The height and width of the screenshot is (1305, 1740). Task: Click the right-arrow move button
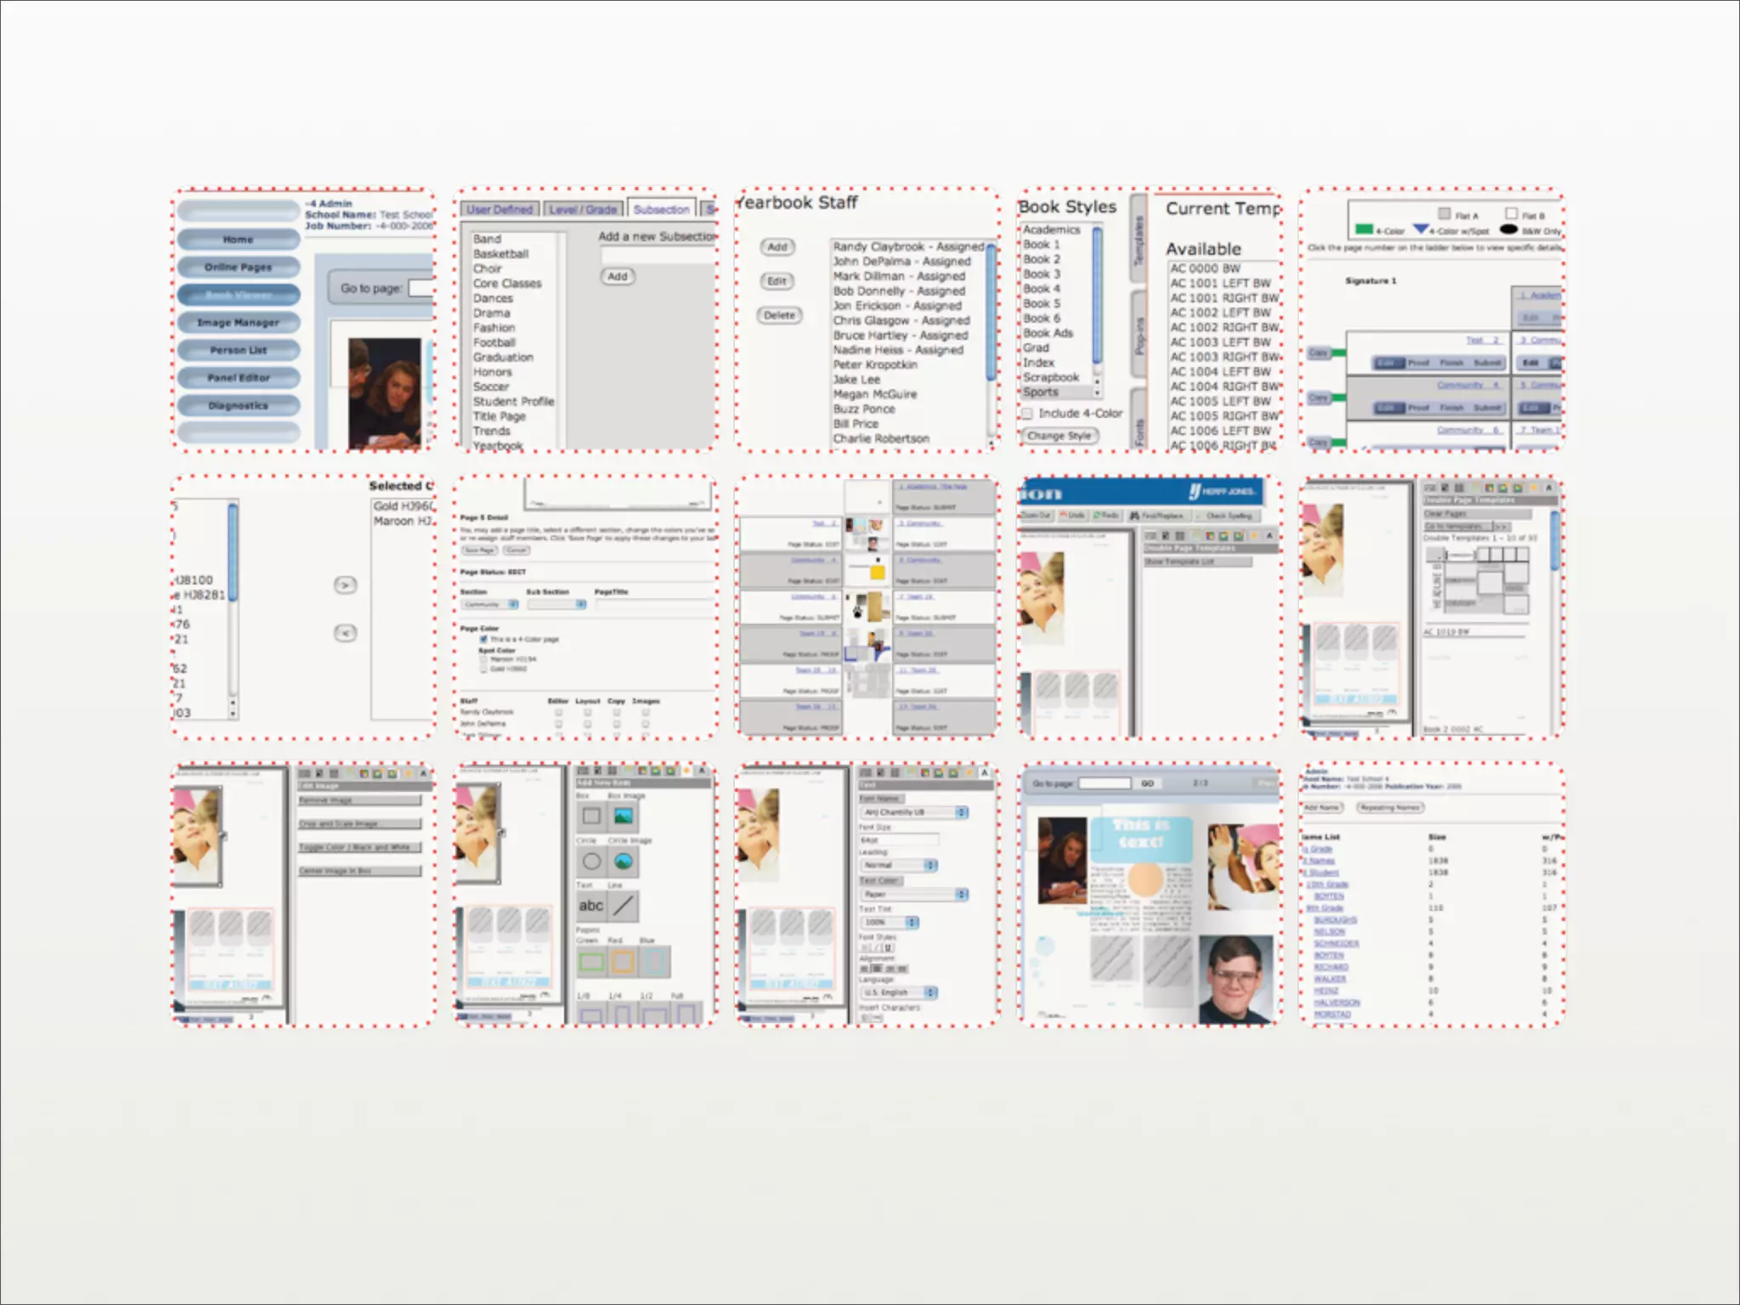click(x=345, y=585)
